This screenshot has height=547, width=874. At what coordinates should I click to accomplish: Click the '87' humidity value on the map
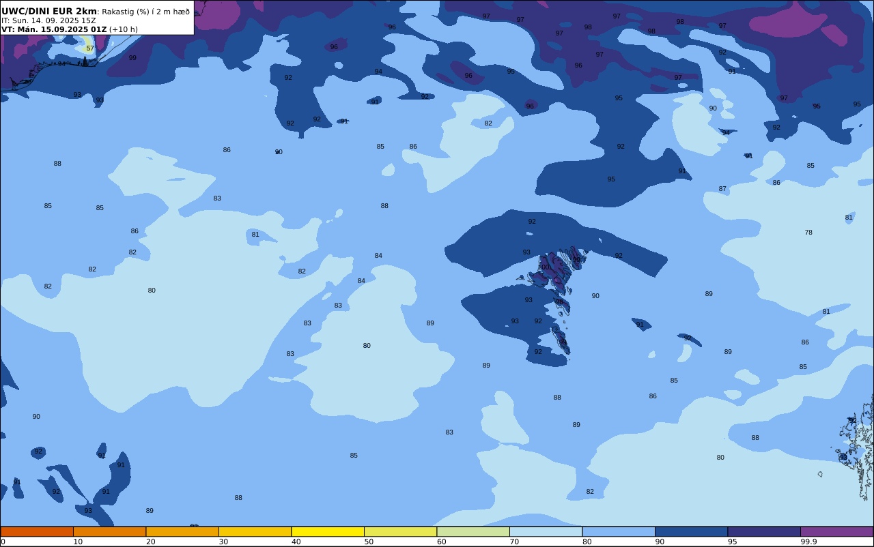[x=722, y=189]
